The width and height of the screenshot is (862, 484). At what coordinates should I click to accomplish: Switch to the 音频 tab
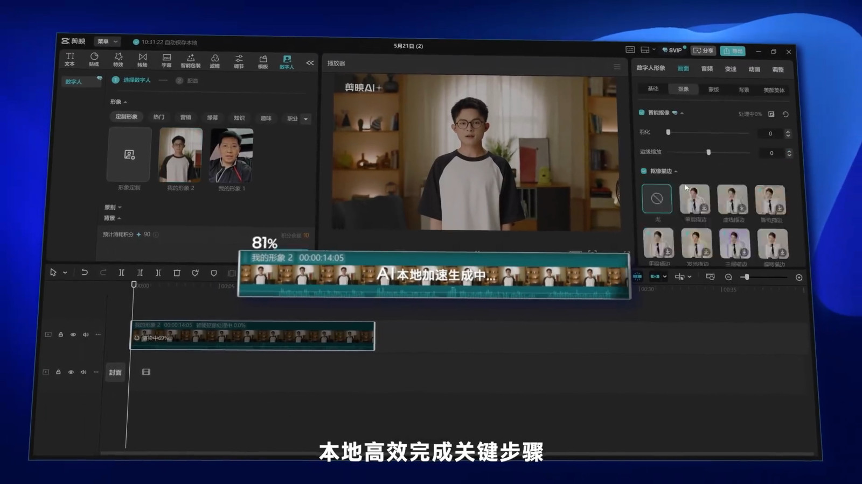click(707, 68)
